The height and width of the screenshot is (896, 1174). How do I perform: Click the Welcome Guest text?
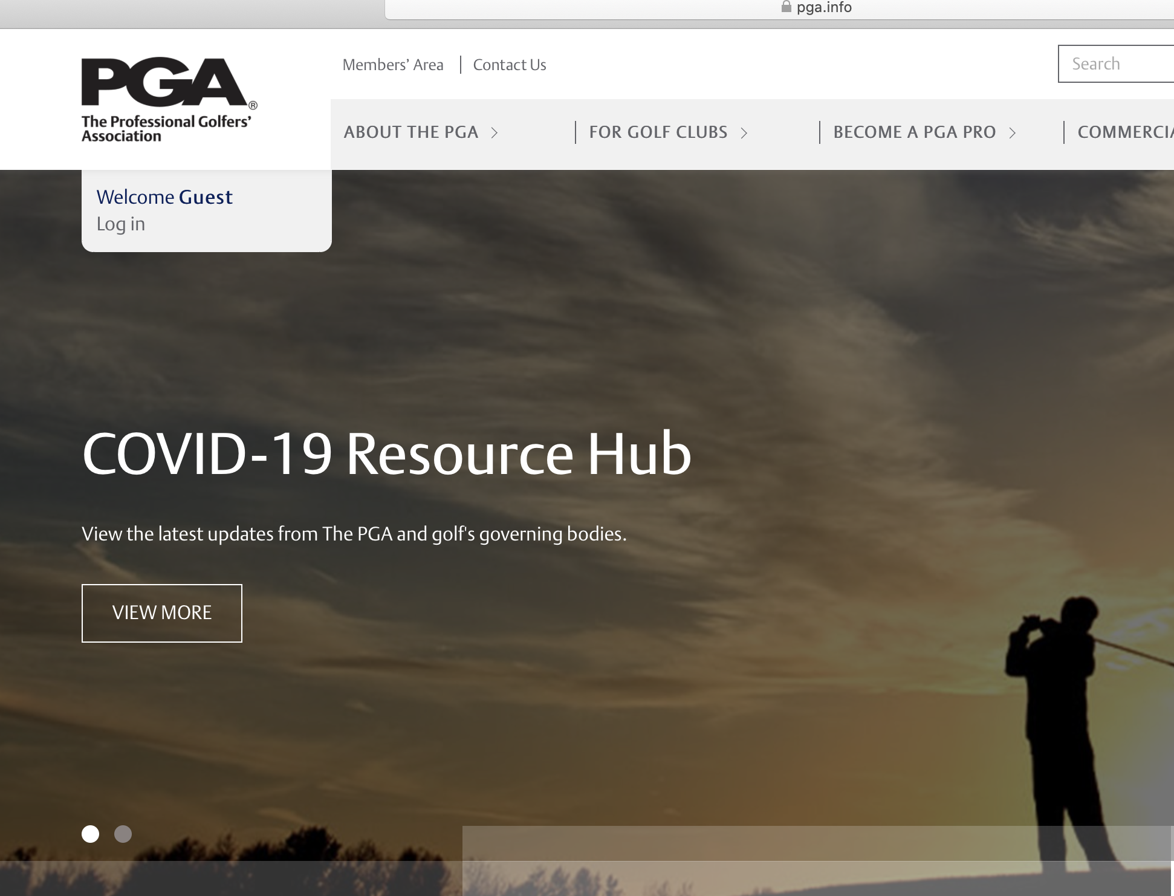[164, 197]
